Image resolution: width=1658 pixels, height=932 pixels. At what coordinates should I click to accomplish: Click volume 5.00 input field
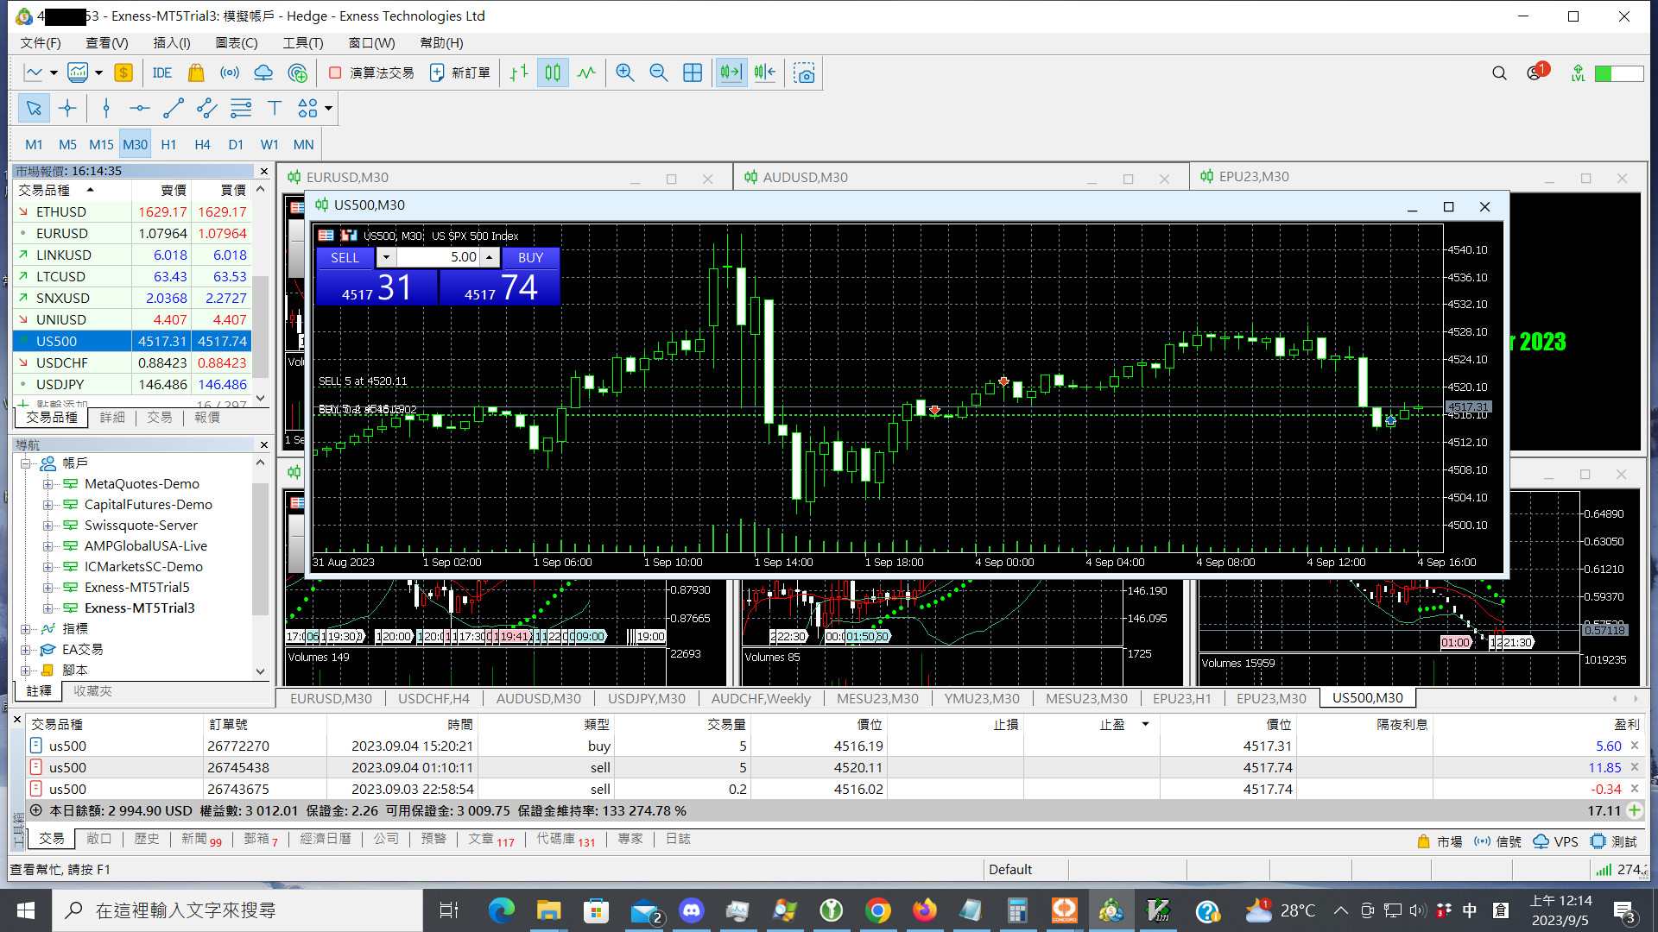pyautogui.click(x=438, y=257)
